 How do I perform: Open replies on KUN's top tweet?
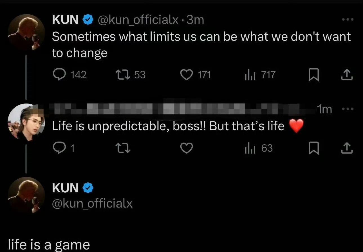70,75
